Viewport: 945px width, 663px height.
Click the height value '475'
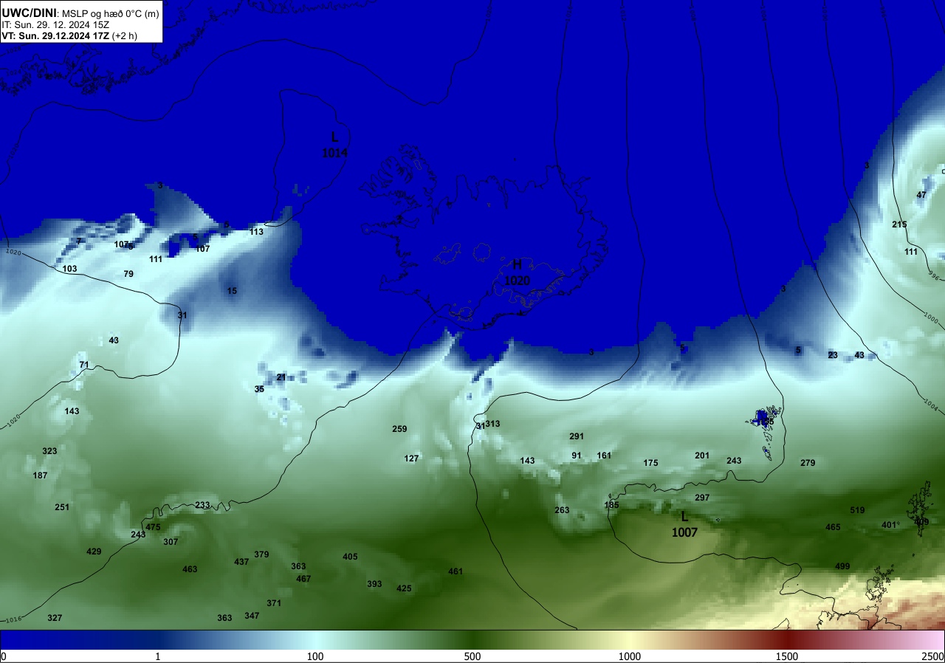153,527
